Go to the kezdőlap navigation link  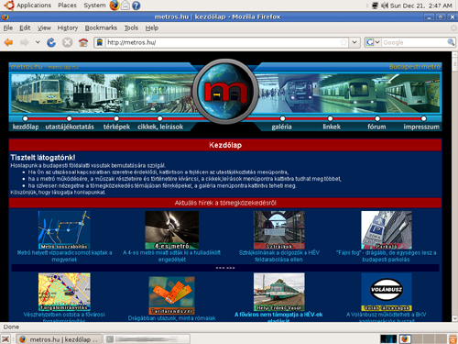26,127
